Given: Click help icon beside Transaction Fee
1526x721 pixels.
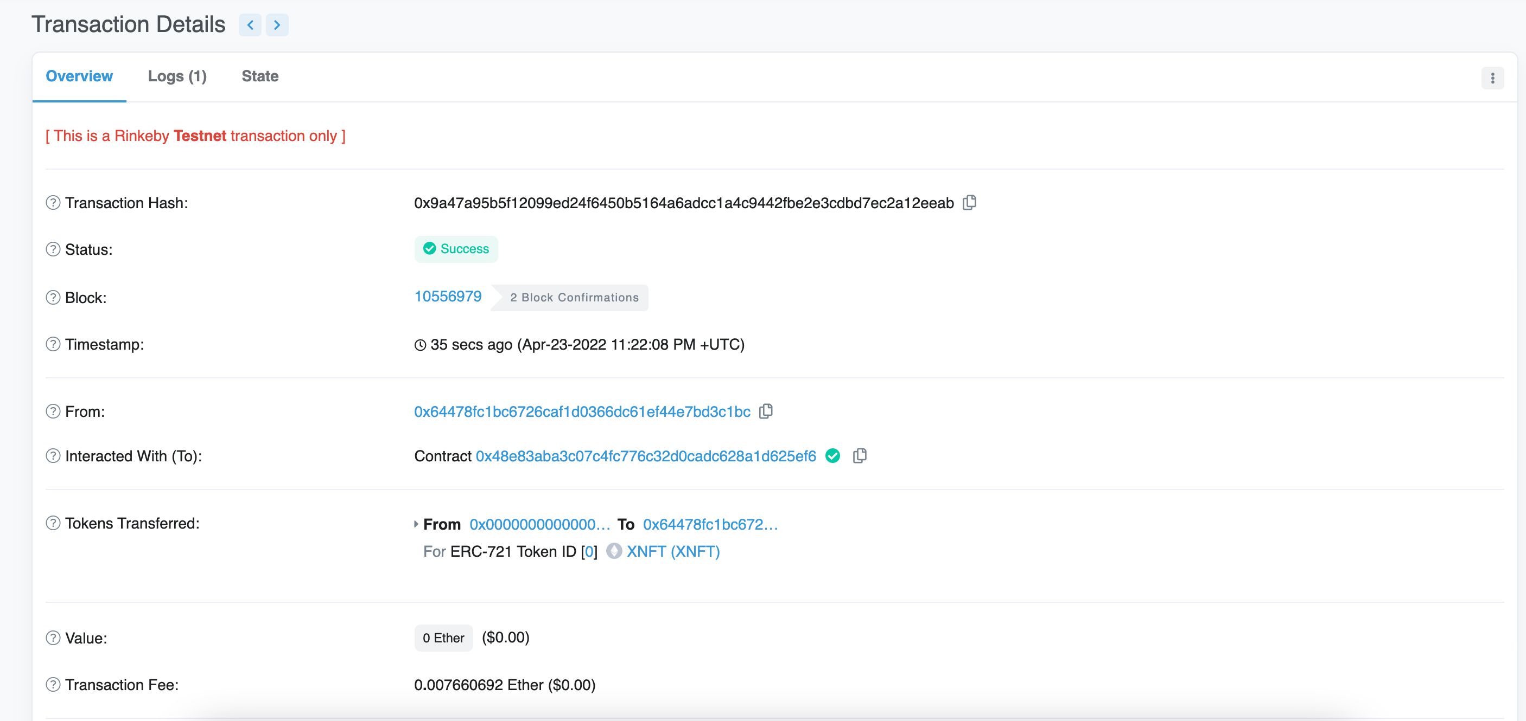Looking at the screenshot, I should tap(53, 684).
